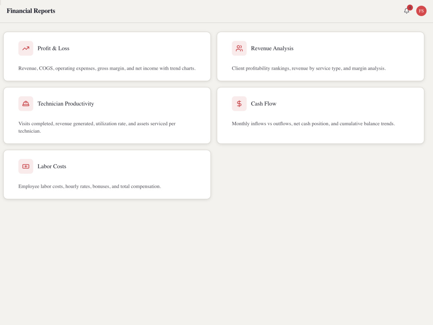The width and height of the screenshot is (433, 325).
Task: Click the description 'Client profitability rankings' text
Action: [x=309, y=68]
